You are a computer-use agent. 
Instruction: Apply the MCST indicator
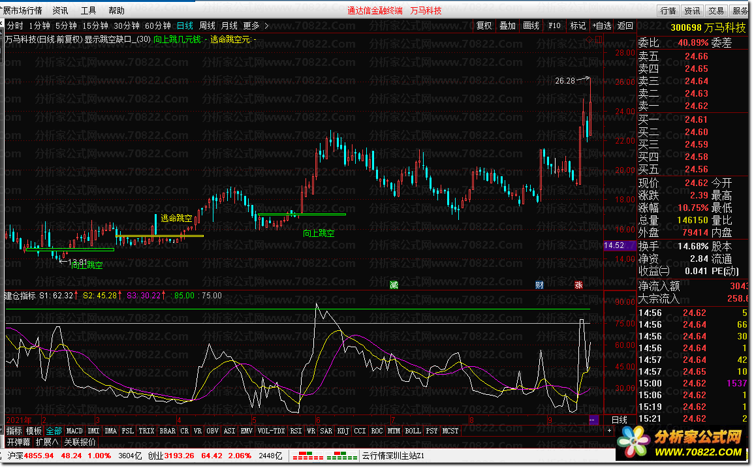point(450,431)
